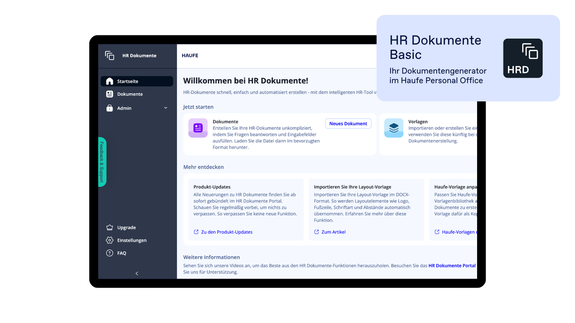Click the blue Vorlagen layers icon

(394, 128)
